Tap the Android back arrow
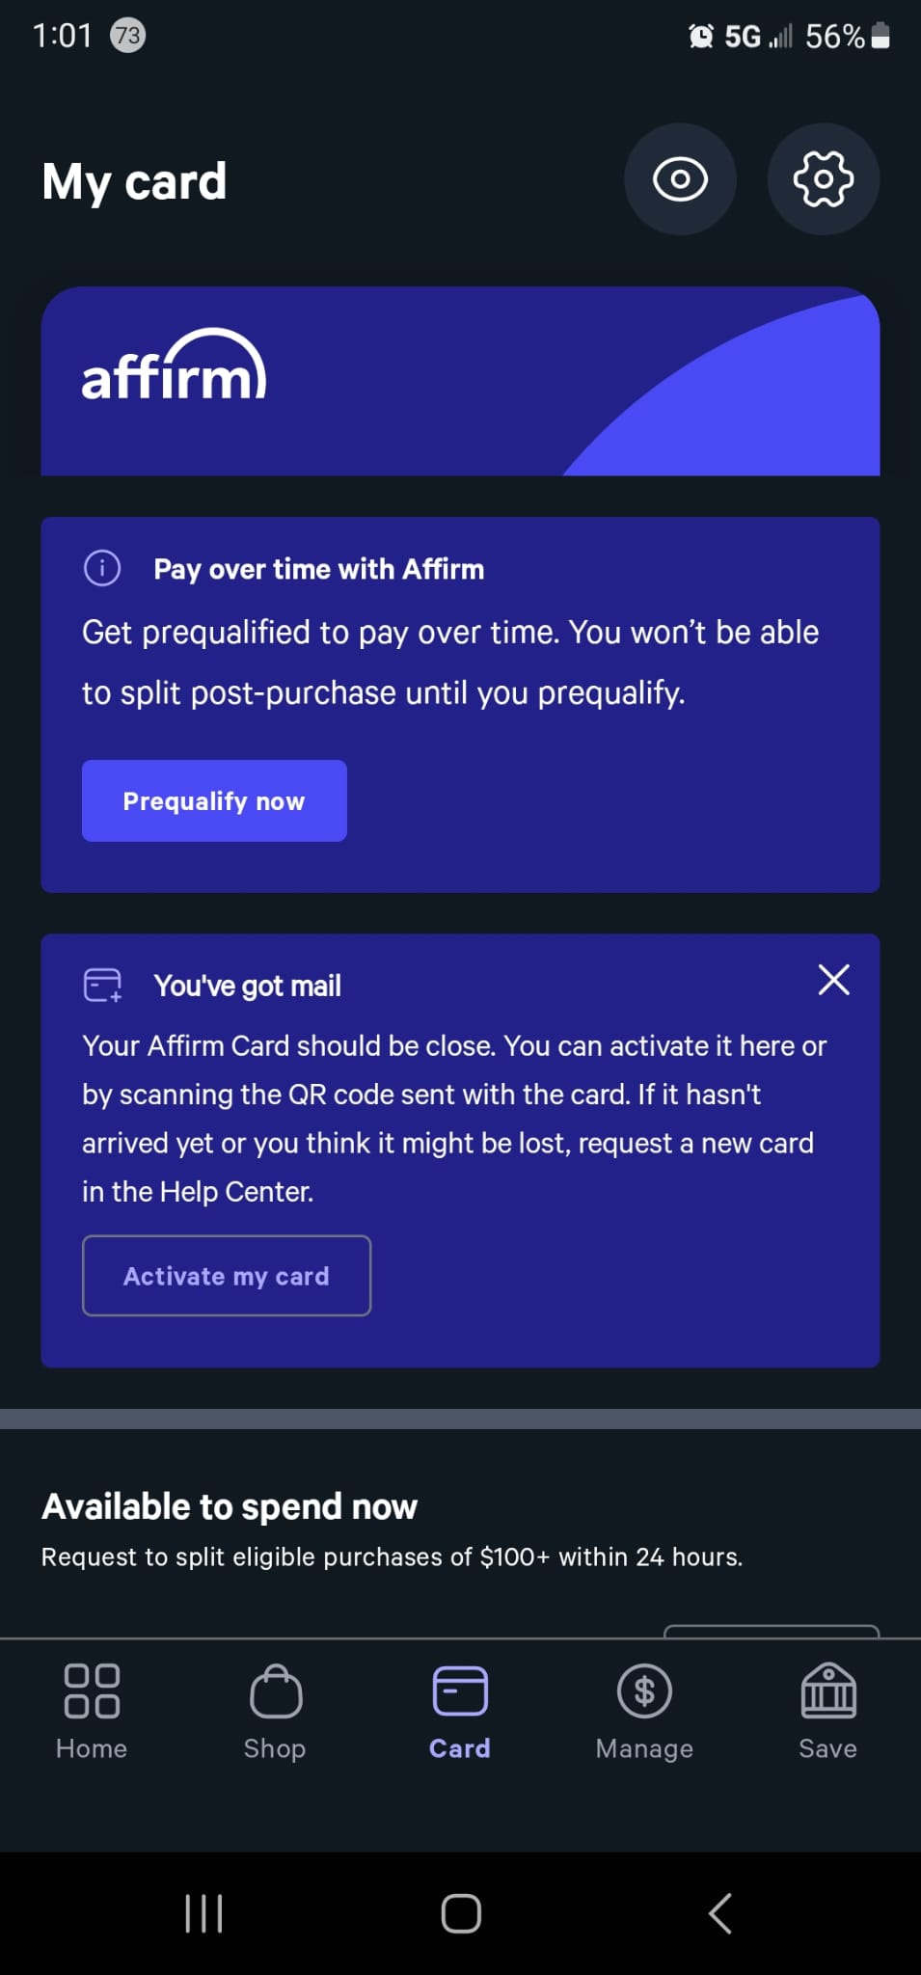Screen dimensions: 921x1975 click(x=719, y=1913)
